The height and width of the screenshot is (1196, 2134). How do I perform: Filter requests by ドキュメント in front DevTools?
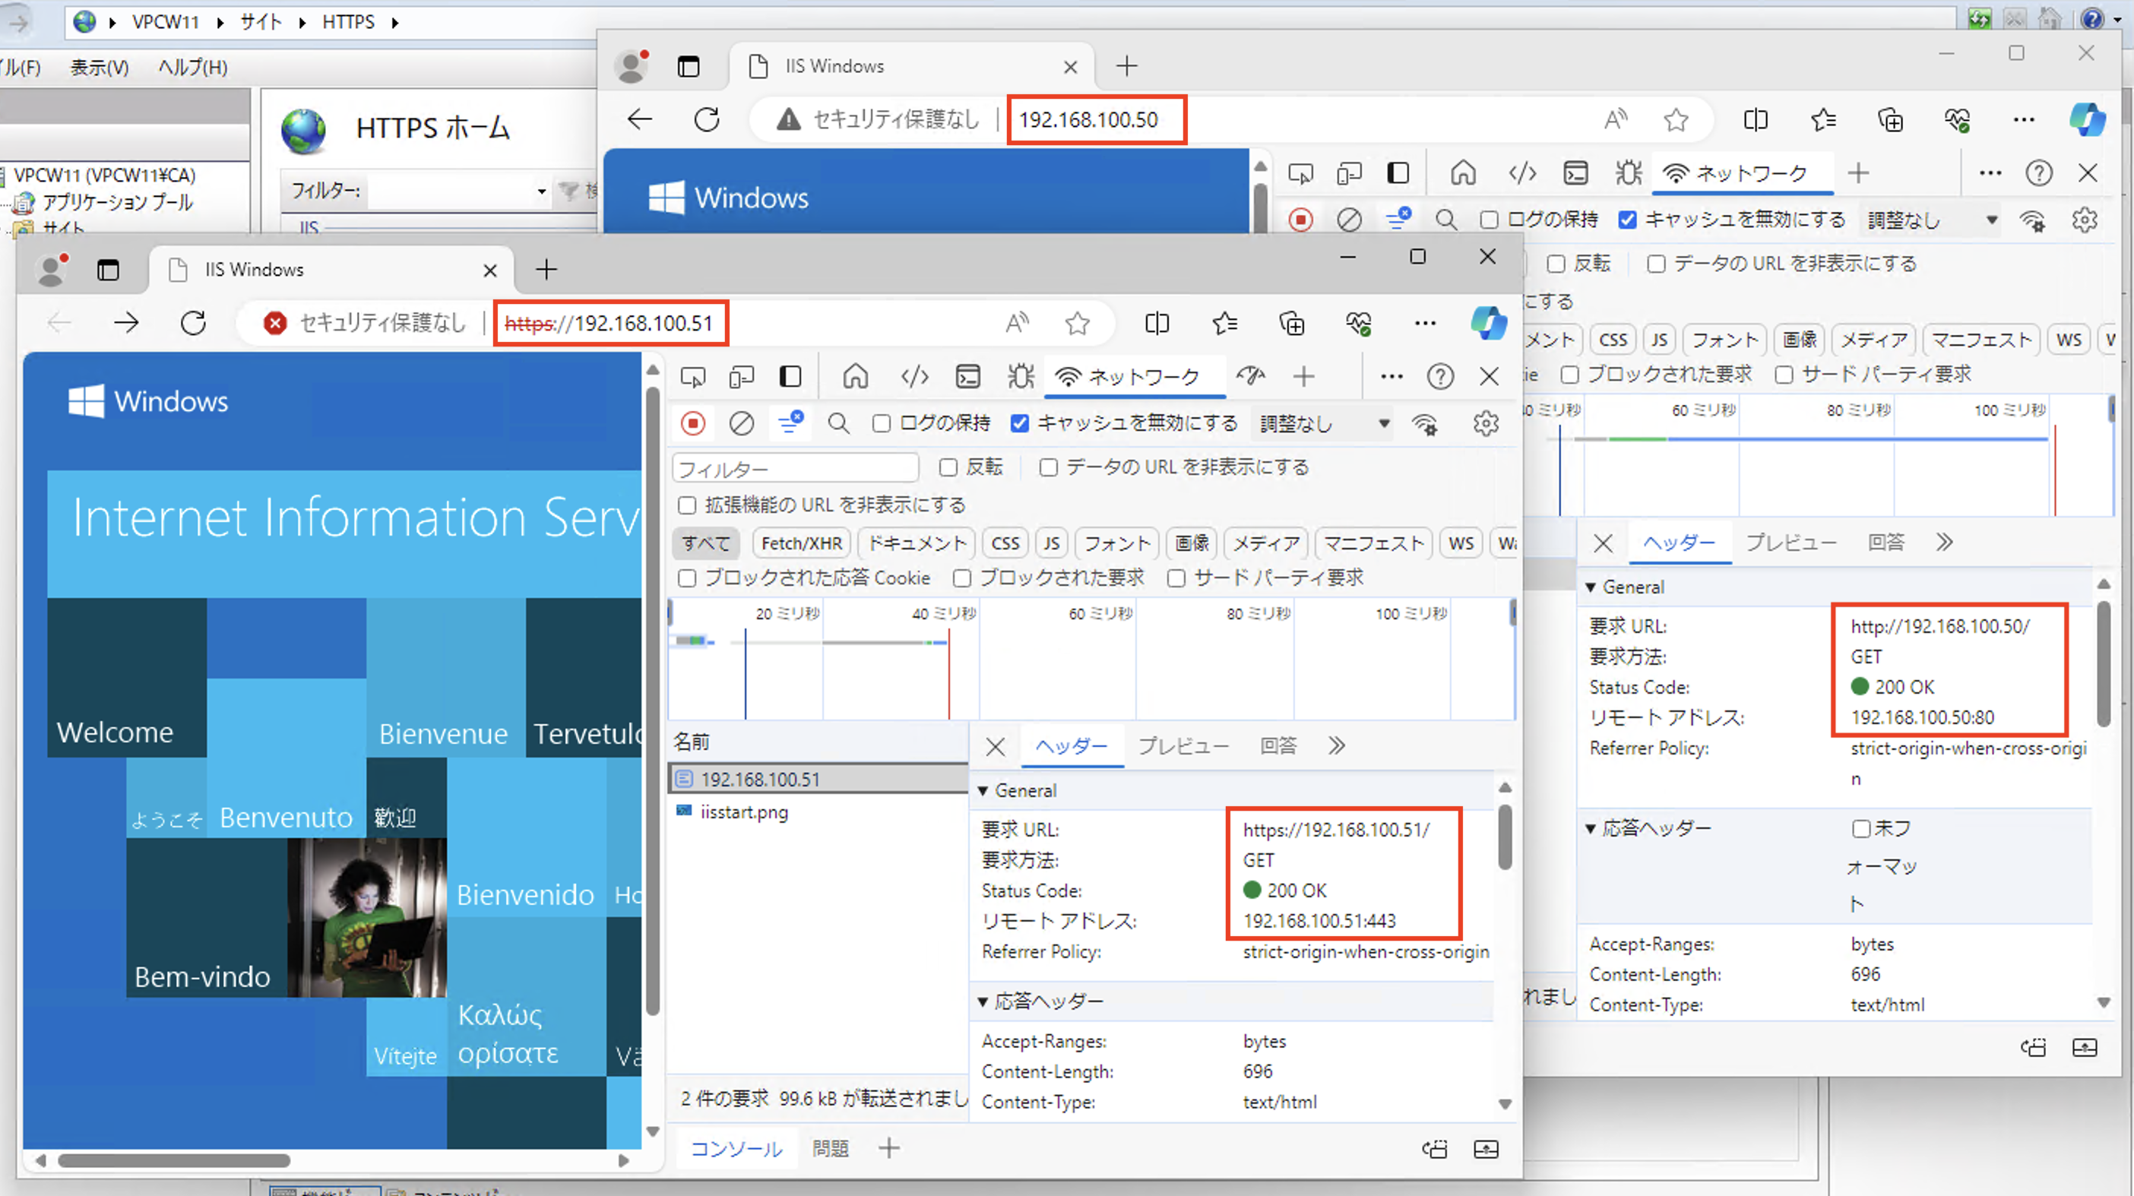[917, 543]
